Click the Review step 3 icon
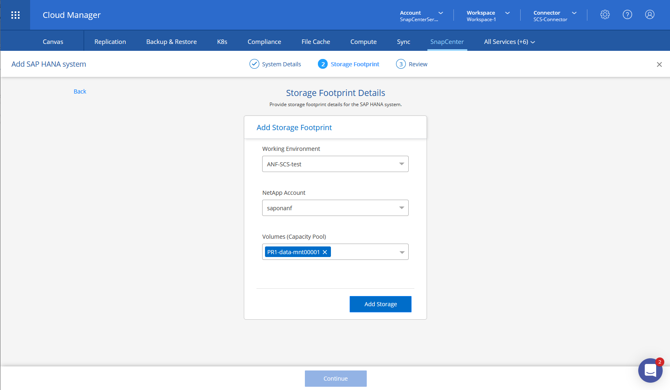This screenshot has height=390, width=670. (x=401, y=64)
